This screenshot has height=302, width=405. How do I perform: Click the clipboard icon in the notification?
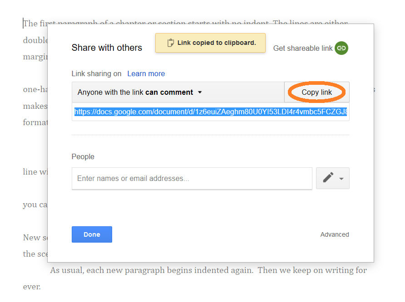[171, 43]
